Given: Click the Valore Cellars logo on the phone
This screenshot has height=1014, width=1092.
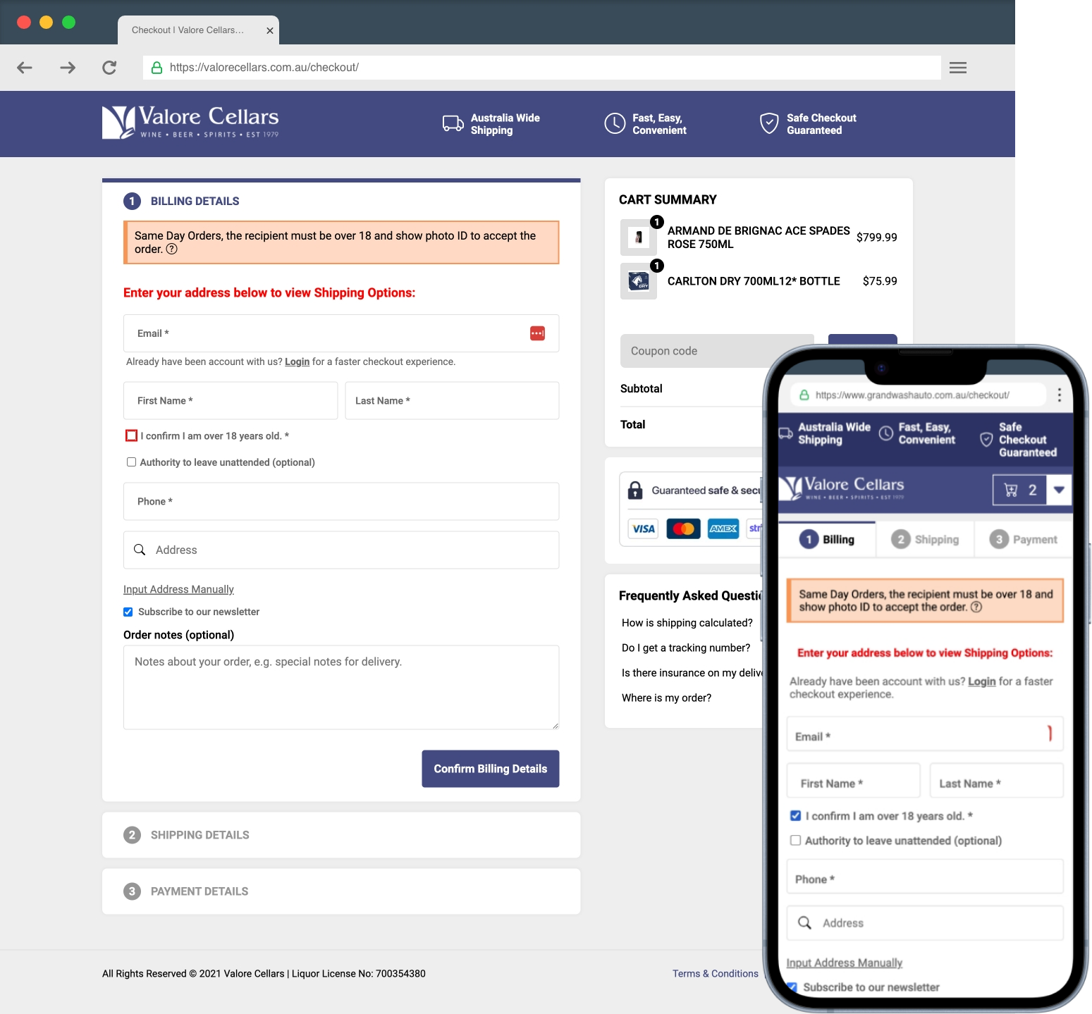Looking at the screenshot, I should tap(842, 488).
